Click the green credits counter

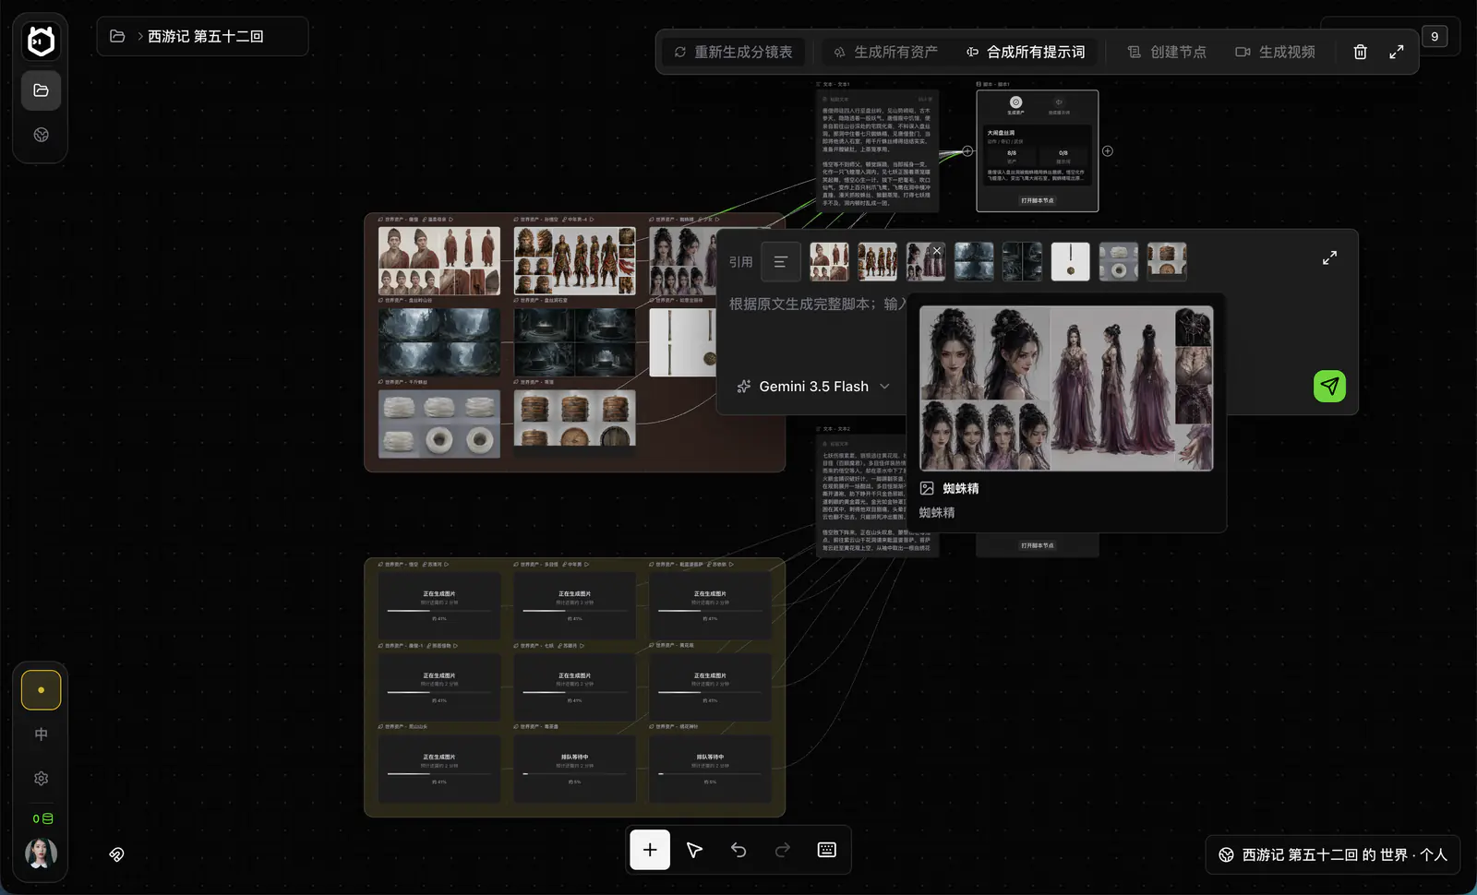(x=42, y=818)
